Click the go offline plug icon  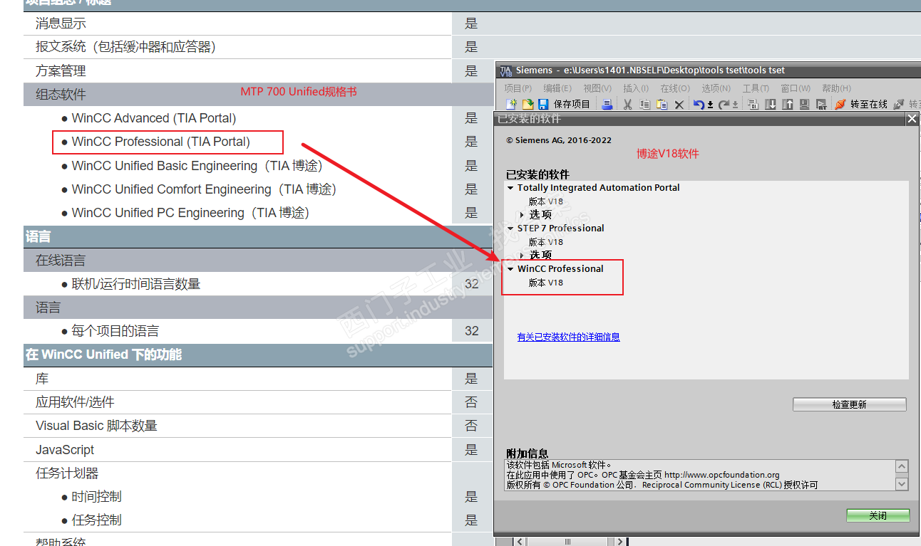(x=899, y=105)
